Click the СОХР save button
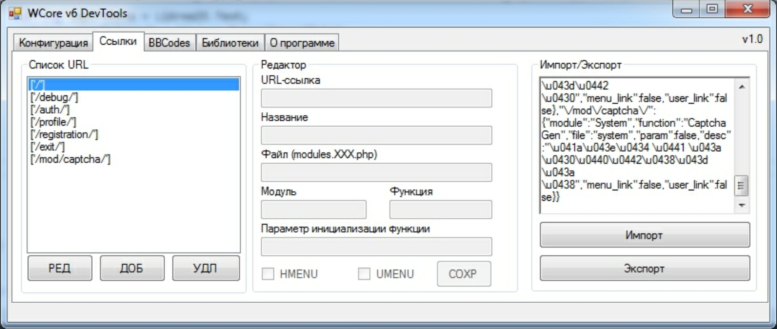This screenshot has height=329, width=777. [x=464, y=274]
